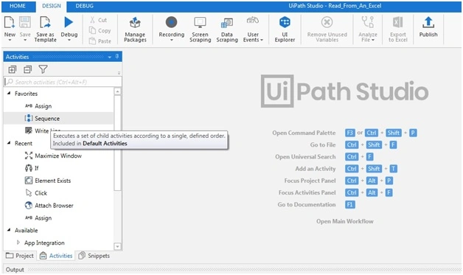The image size is (463, 275).
Task: Click Open Universal Search text
Action: [305, 157]
